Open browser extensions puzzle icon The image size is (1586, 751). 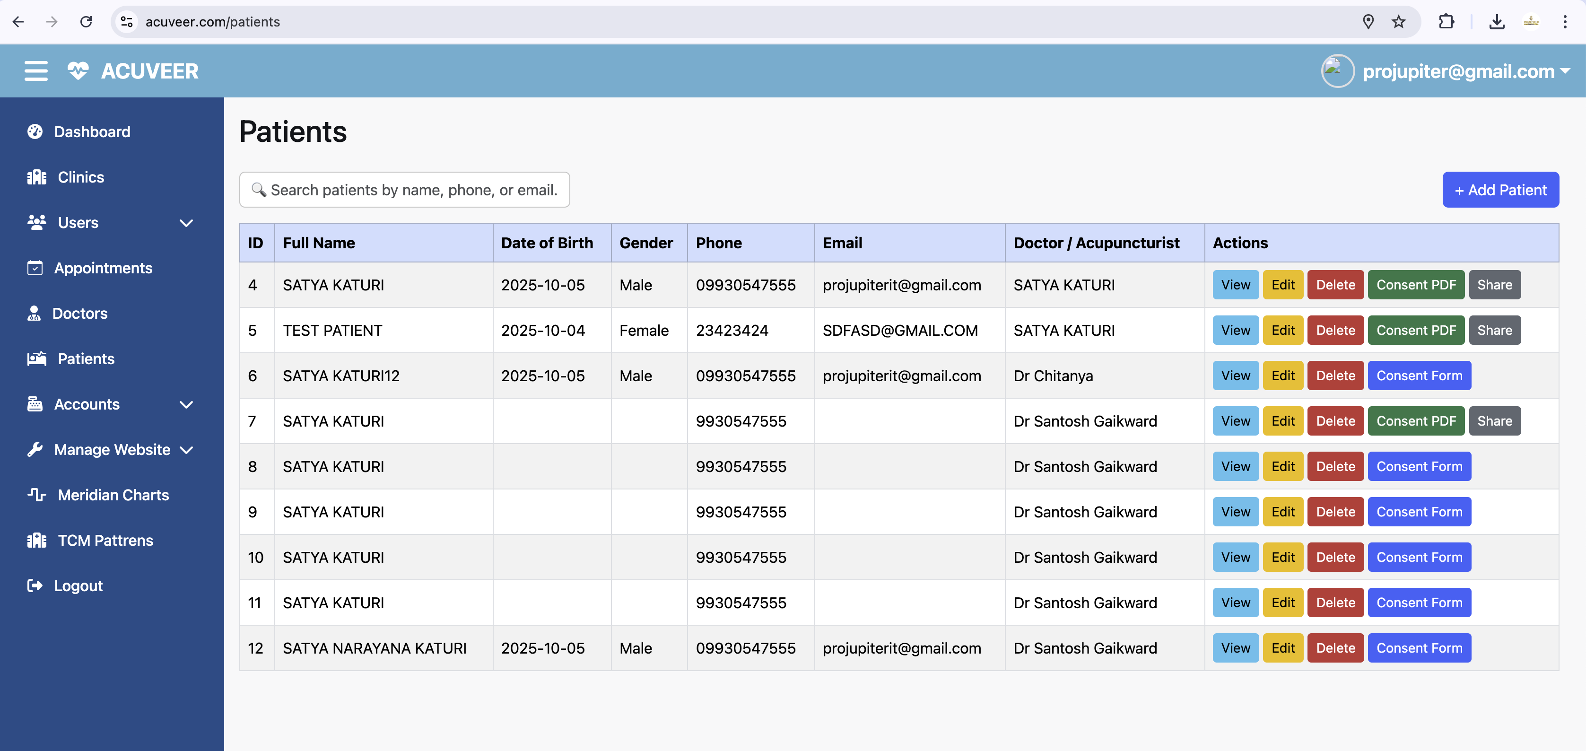pyautogui.click(x=1446, y=22)
